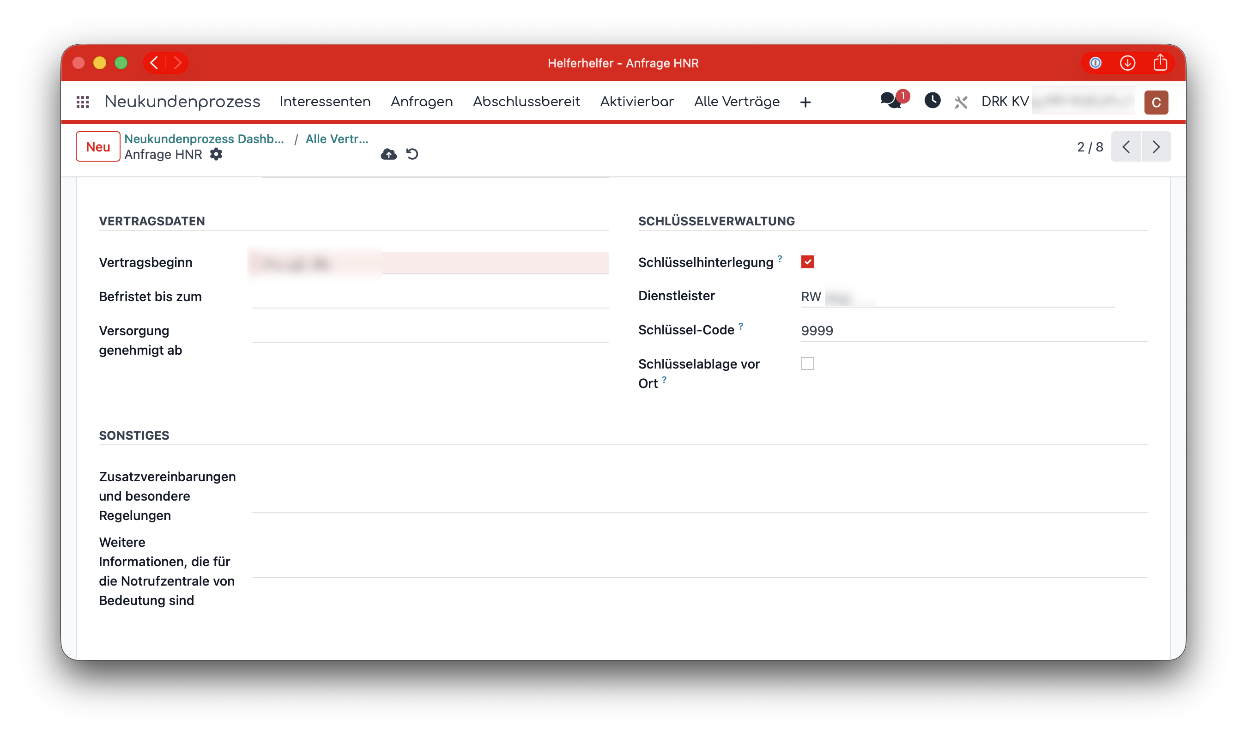Open the debug tools wrench icon
This screenshot has width=1247, height=738.
point(961,103)
